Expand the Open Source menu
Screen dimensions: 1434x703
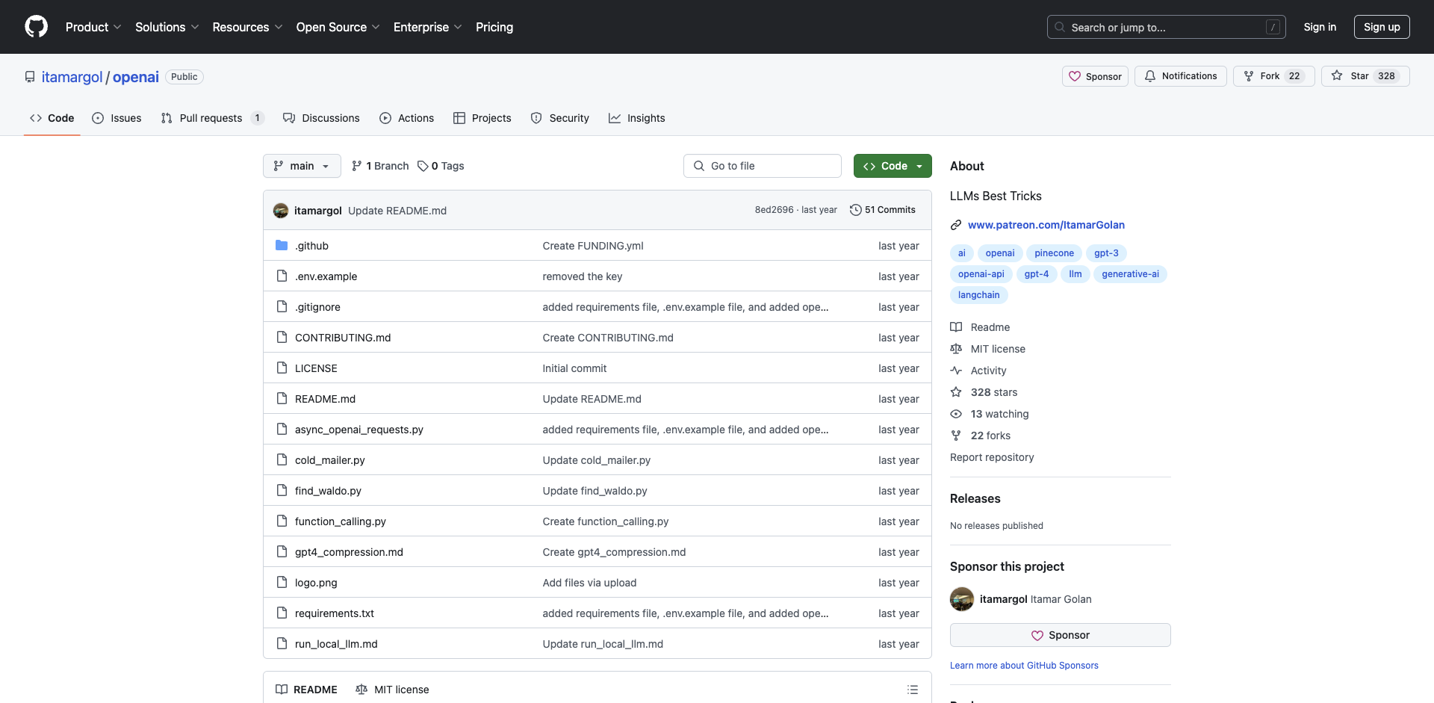click(x=338, y=27)
